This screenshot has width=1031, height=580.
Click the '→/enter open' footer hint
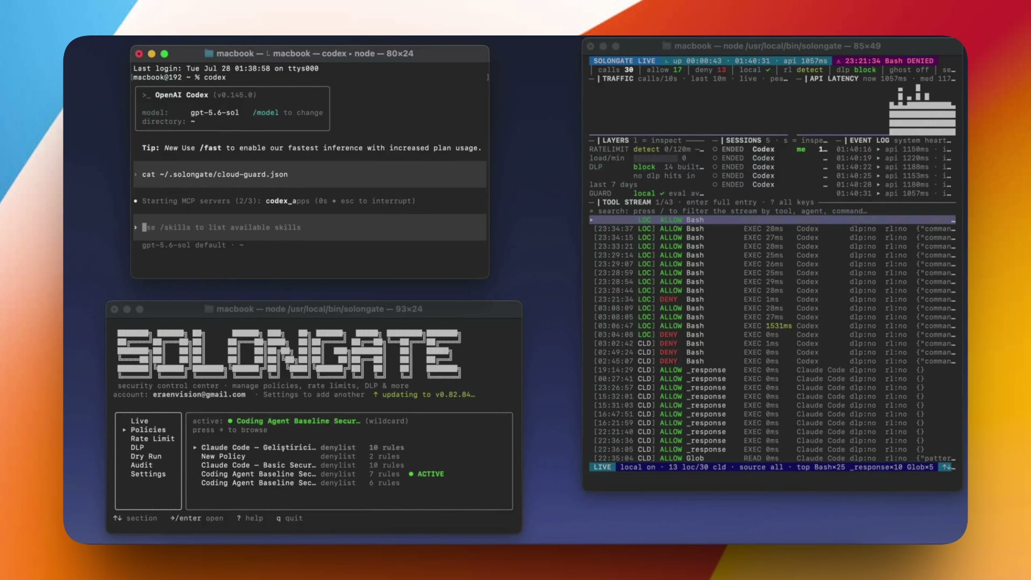click(197, 518)
